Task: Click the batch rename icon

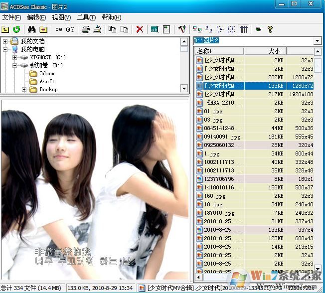Action: tap(155, 29)
